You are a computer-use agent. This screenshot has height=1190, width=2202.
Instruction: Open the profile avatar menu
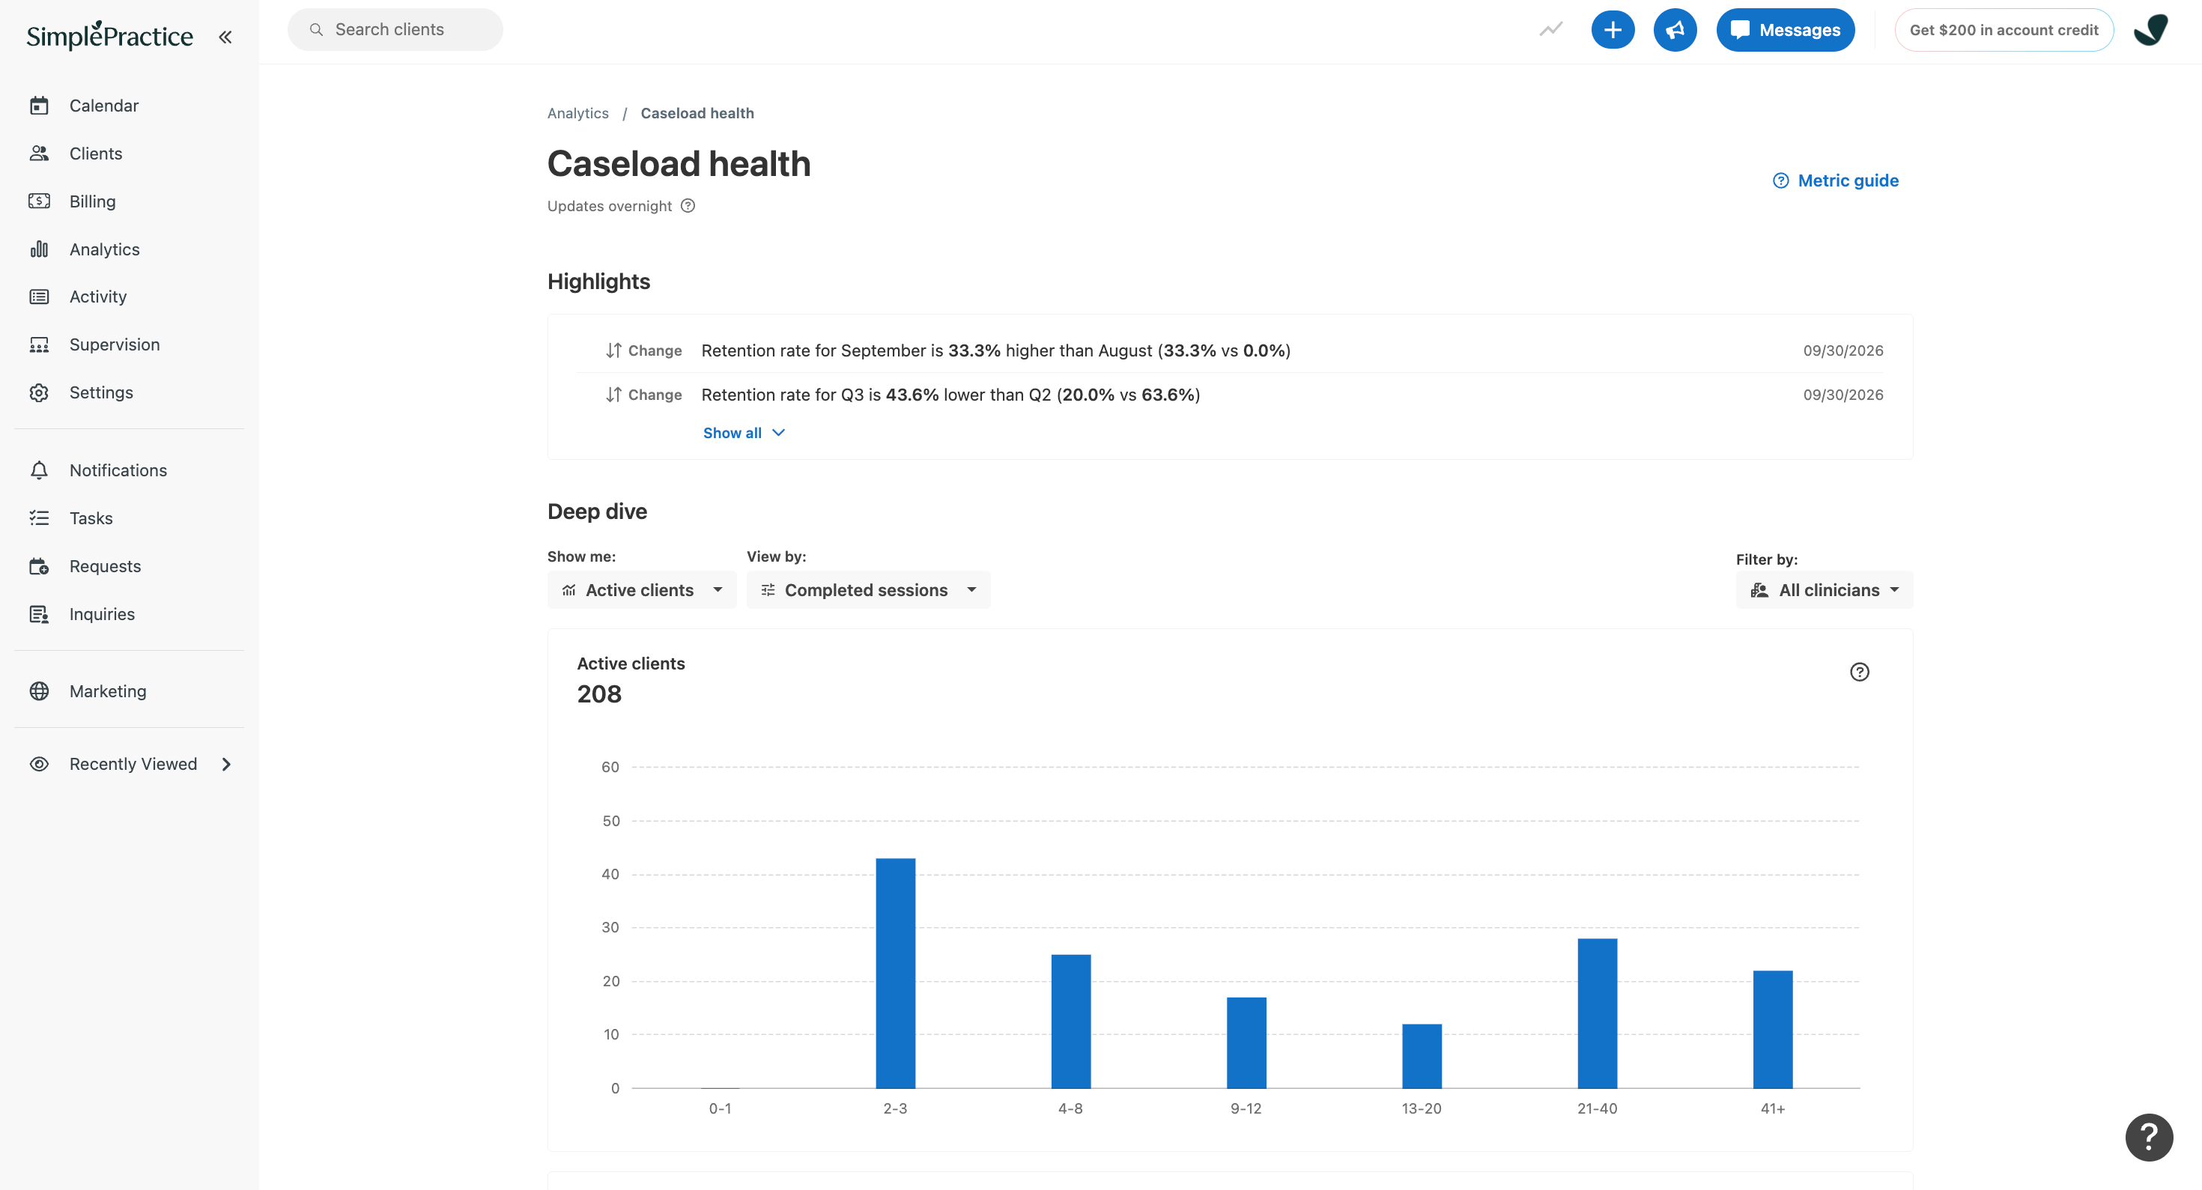coord(2150,30)
